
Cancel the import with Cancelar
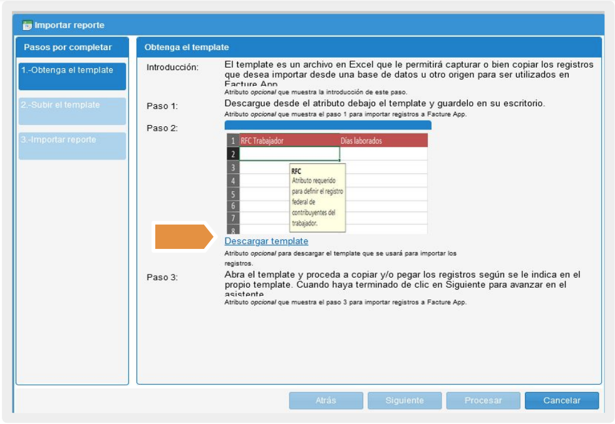tap(561, 401)
